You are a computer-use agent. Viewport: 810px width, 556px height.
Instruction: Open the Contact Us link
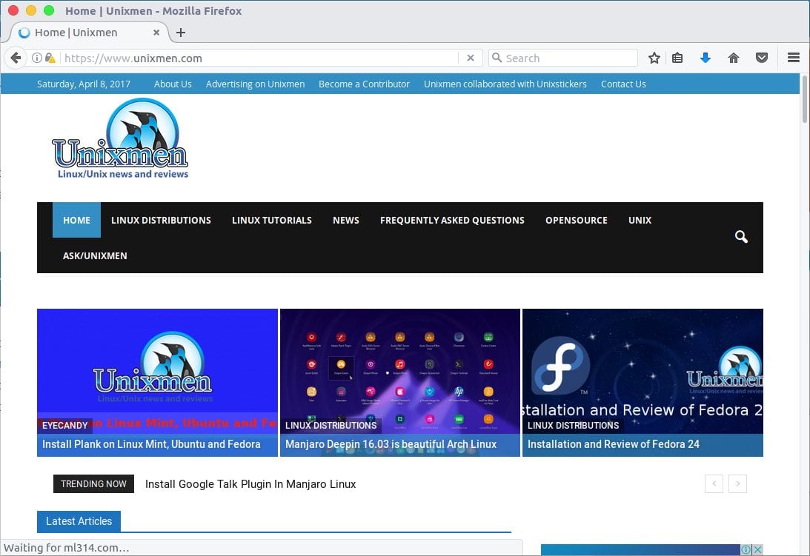[x=623, y=84]
